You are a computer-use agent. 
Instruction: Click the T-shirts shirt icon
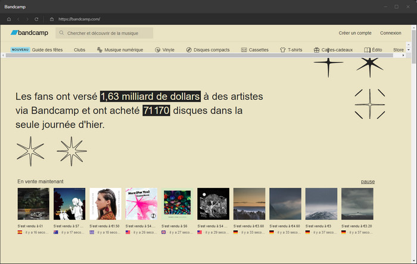283,49
